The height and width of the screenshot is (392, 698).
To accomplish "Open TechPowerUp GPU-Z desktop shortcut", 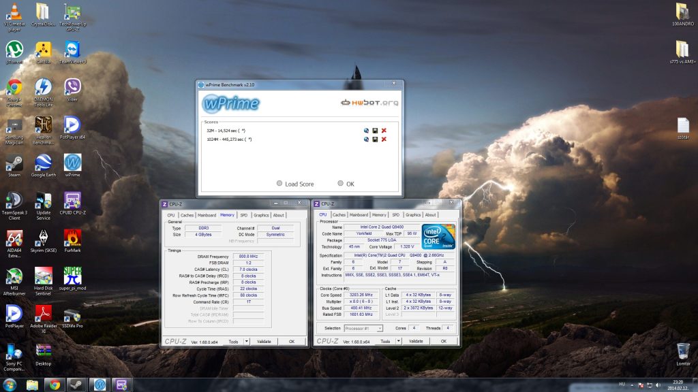I will [x=72, y=17].
